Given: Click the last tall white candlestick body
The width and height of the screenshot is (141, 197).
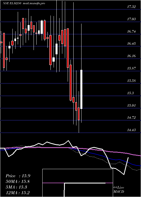Looking at the screenshot, I should tap(81, 89).
